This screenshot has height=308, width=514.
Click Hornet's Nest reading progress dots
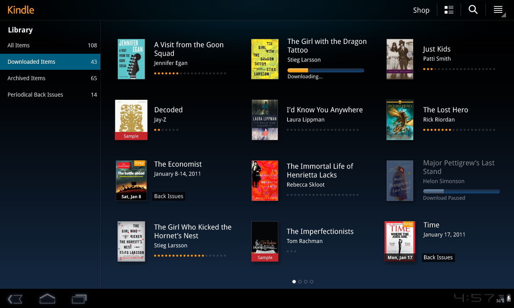(x=190, y=255)
